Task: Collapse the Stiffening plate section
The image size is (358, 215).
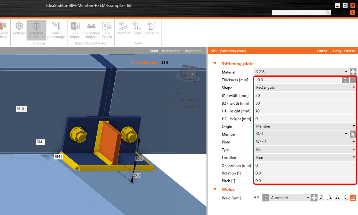Action: click(215, 63)
